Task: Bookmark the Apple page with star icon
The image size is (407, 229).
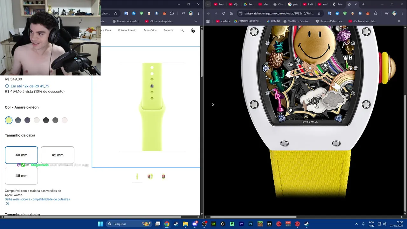Action: pos(115,13)
